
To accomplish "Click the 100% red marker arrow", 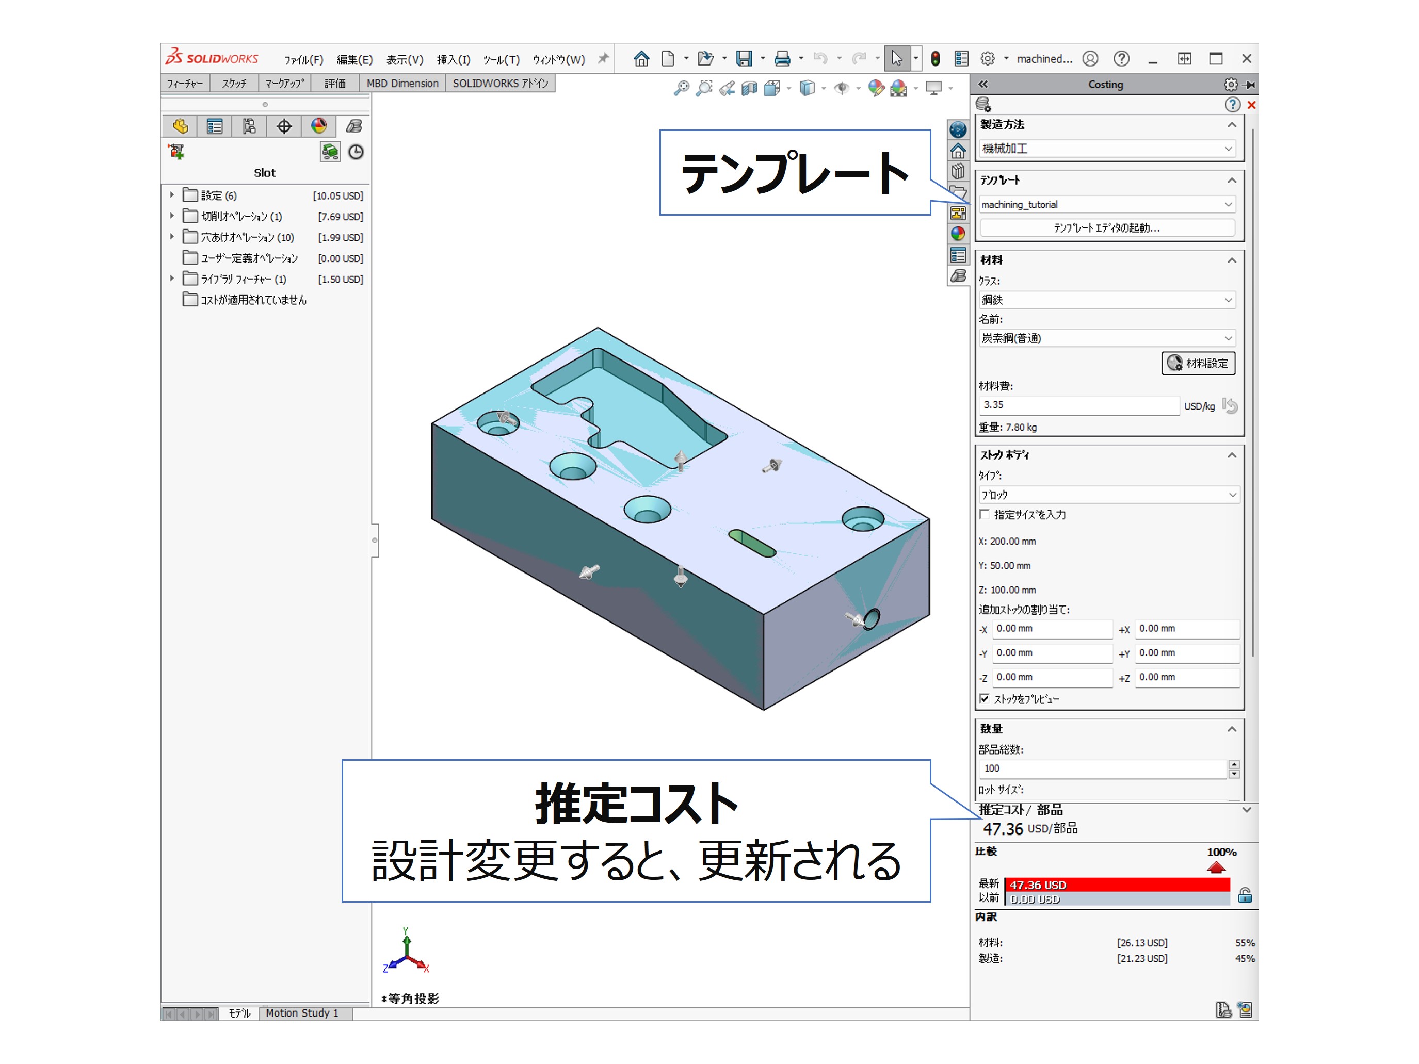I will [1216, 867].
